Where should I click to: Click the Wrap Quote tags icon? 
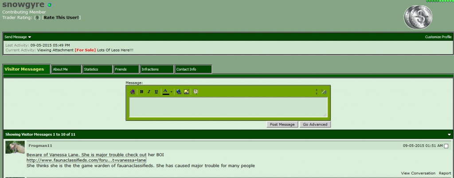196,92
